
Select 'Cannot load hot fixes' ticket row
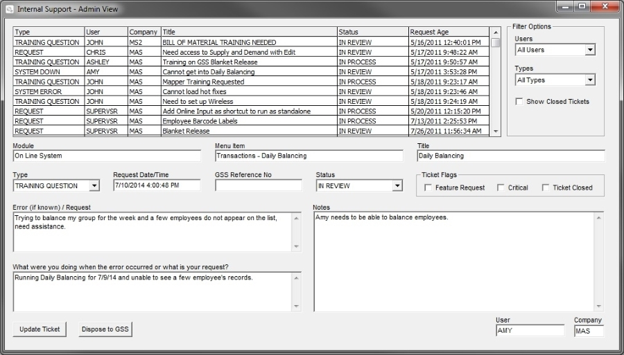[251, 92]
